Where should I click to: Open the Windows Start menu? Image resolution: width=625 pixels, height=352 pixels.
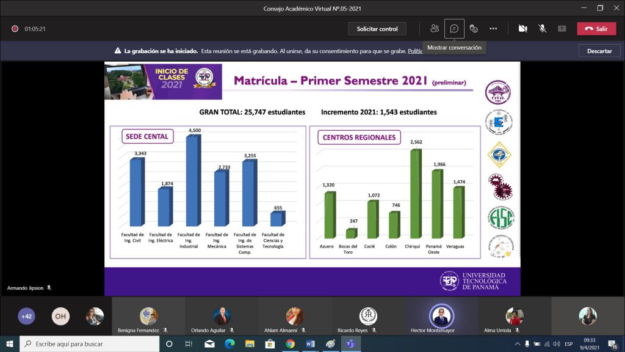[10, 343]
